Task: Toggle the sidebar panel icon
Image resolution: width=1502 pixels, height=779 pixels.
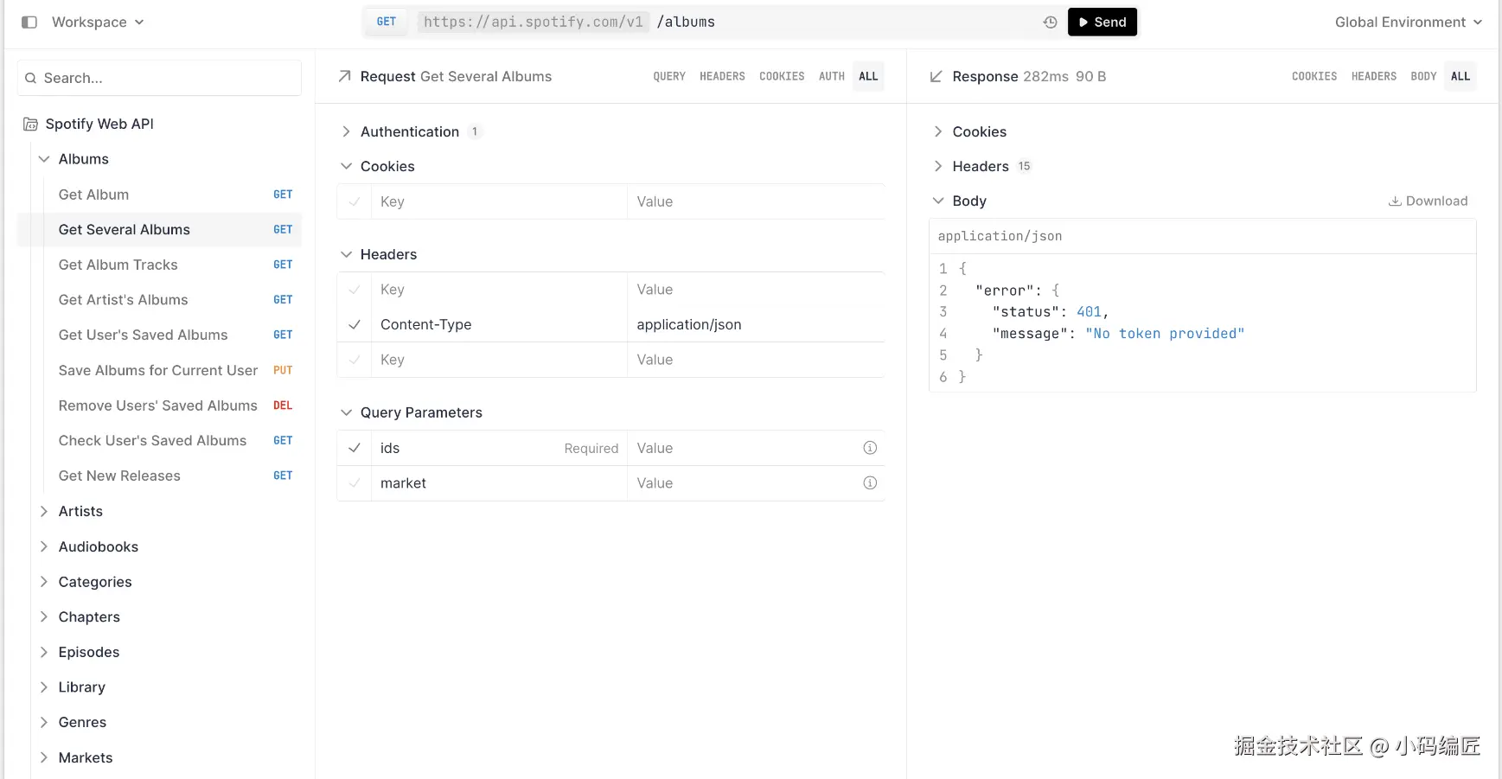Action: 29,22
